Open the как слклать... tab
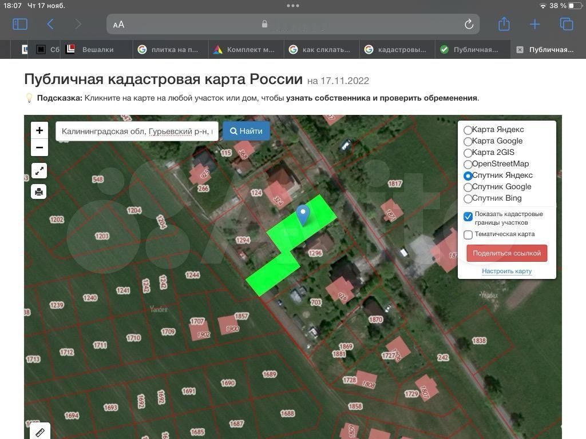Screen dimensions: 586x439 (x=322, y=49)
